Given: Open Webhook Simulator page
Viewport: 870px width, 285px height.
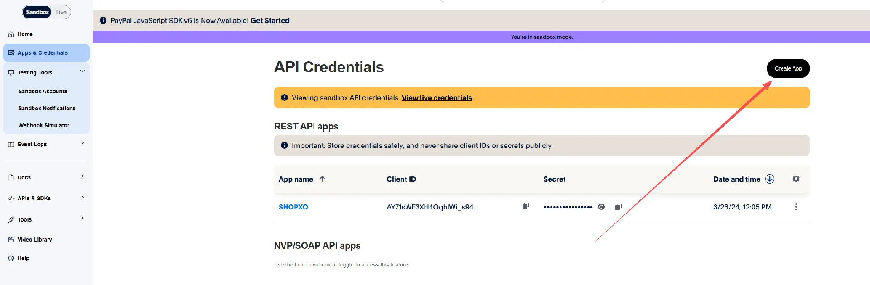Looking at the screenshot, I should tap(43, 125).
